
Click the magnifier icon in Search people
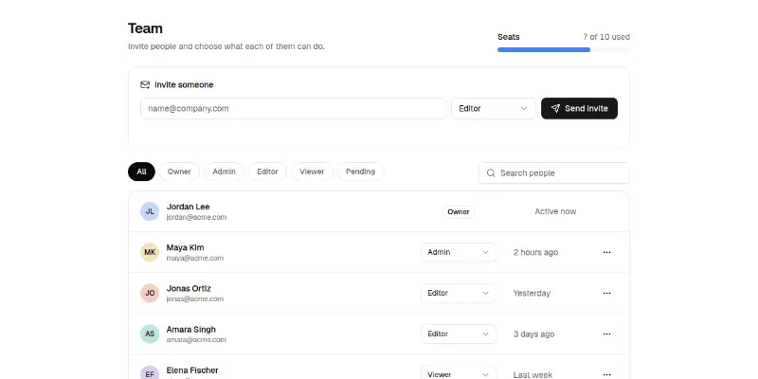(491, 173)
